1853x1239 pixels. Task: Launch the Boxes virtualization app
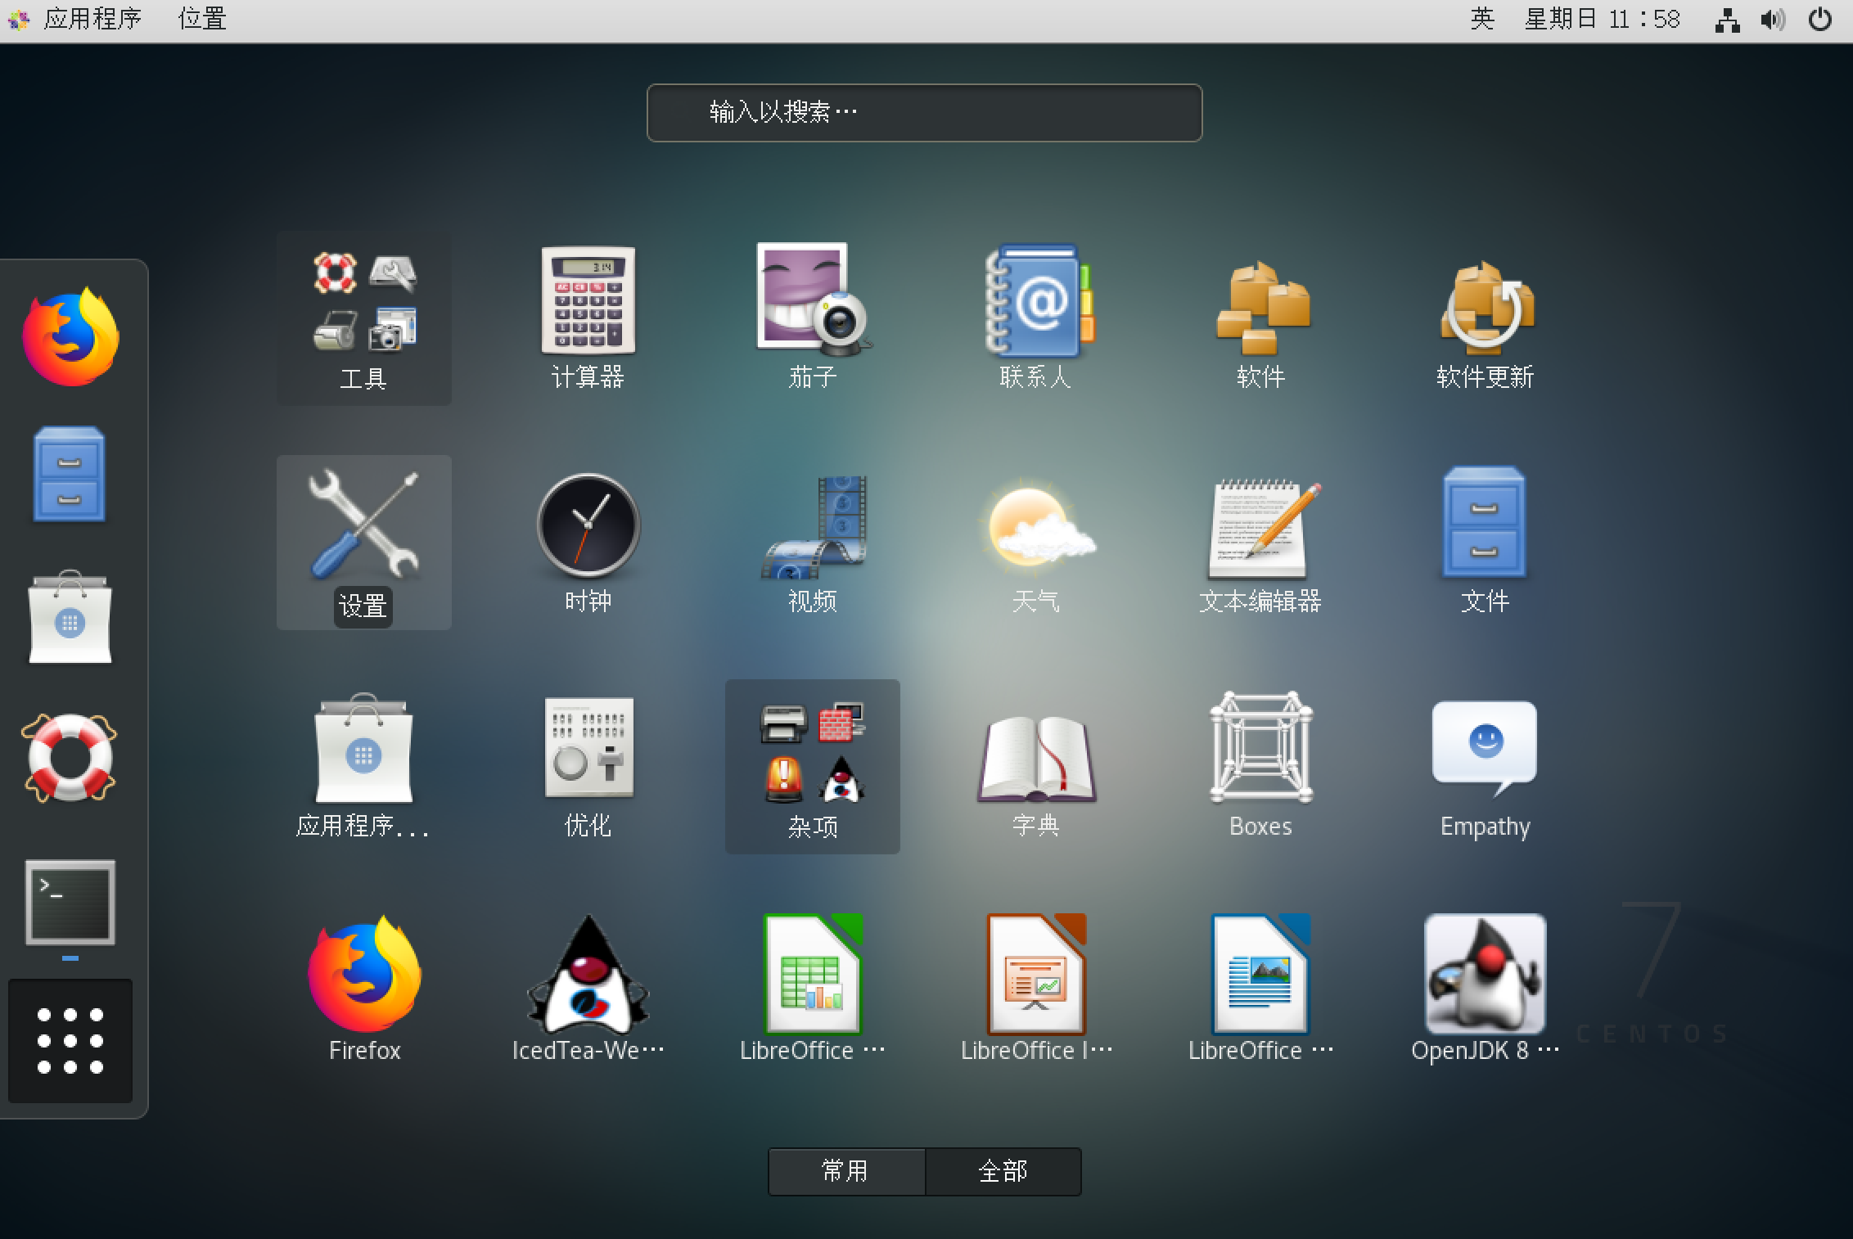1260,750
